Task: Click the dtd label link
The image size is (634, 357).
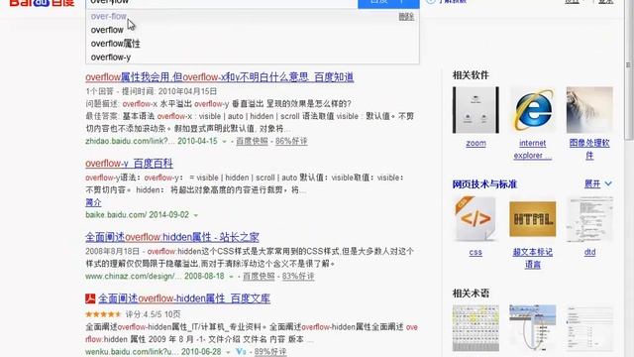Action: tap(589, 252)
